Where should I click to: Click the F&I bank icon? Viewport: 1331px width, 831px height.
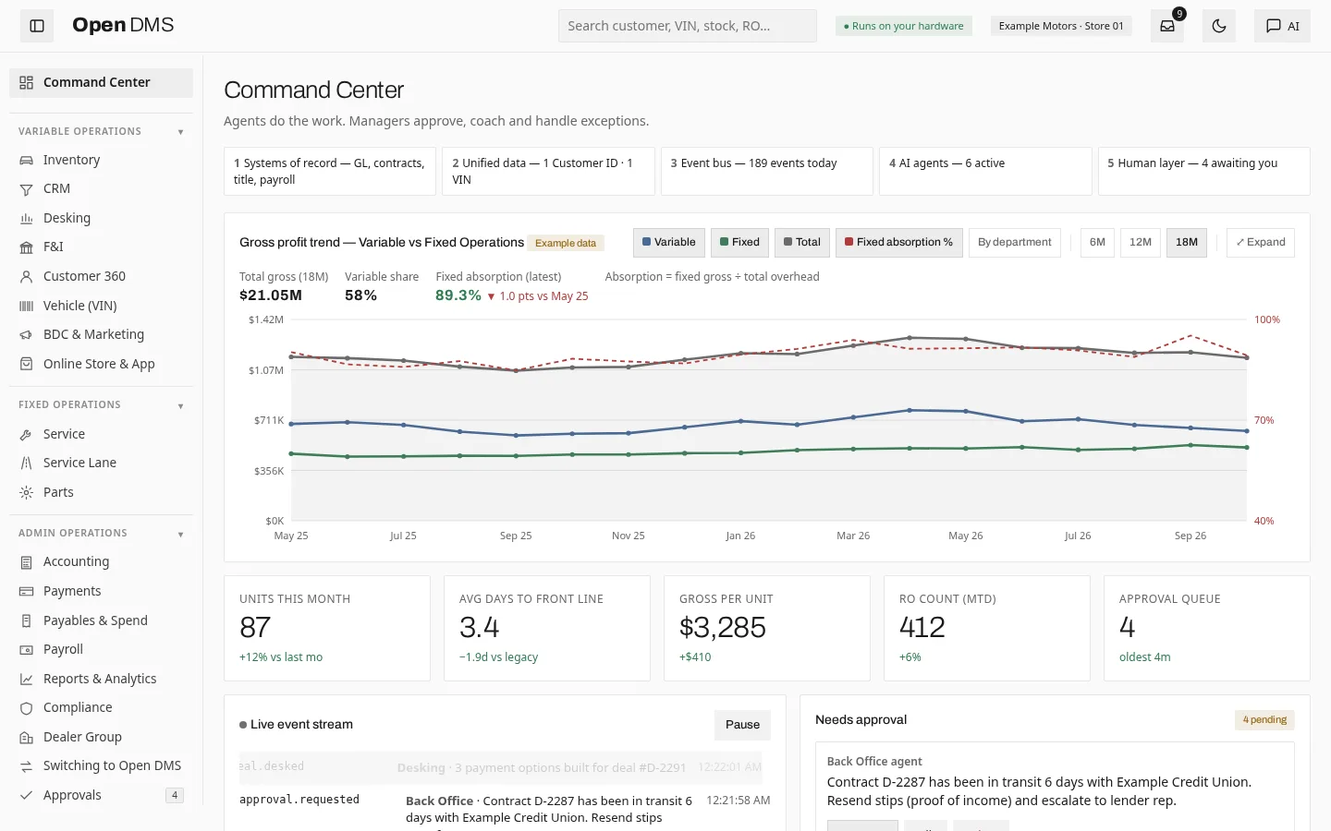coord(27,247)
